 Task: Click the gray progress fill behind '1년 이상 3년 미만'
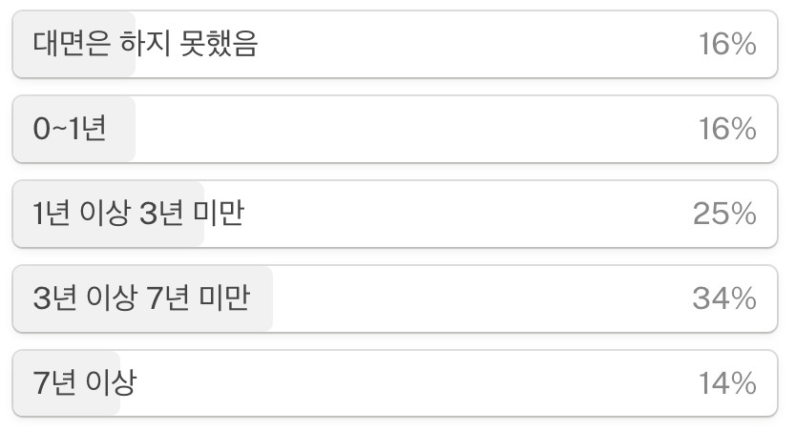coord(109,214)
